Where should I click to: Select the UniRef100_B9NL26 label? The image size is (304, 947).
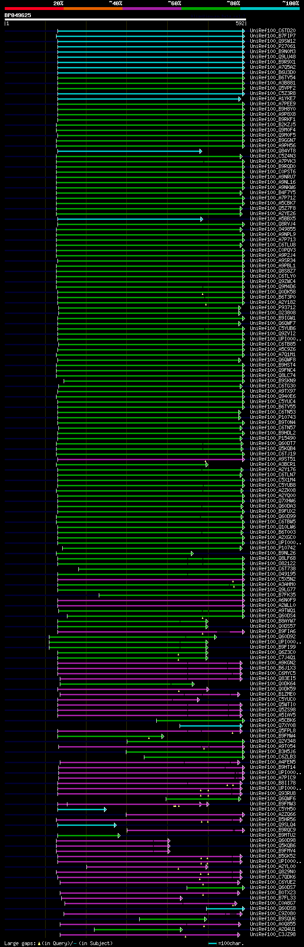click(273, 553)
